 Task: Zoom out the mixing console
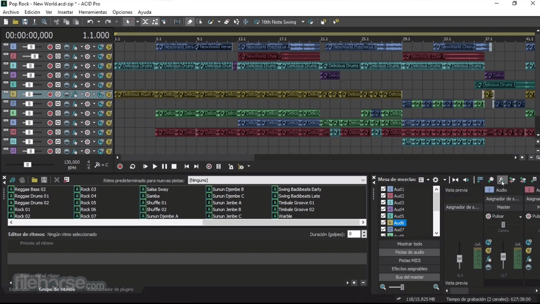click(383, 287)
